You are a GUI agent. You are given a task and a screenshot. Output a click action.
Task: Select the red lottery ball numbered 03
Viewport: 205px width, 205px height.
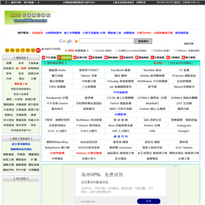coord(38,50)
